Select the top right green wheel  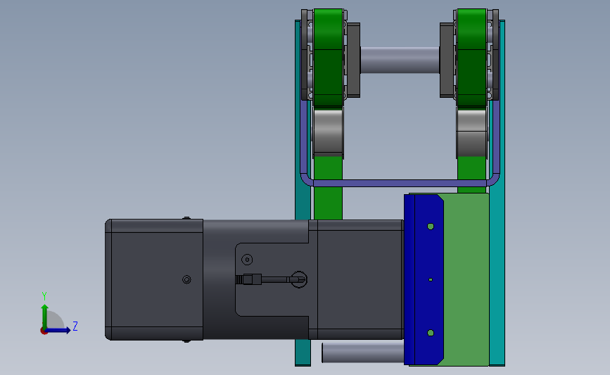tap(471, 58)
